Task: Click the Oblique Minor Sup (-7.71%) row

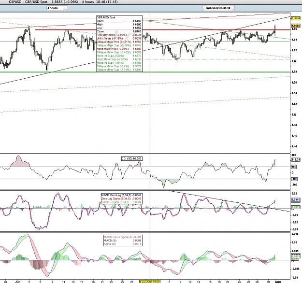Action: click(119, 70)
